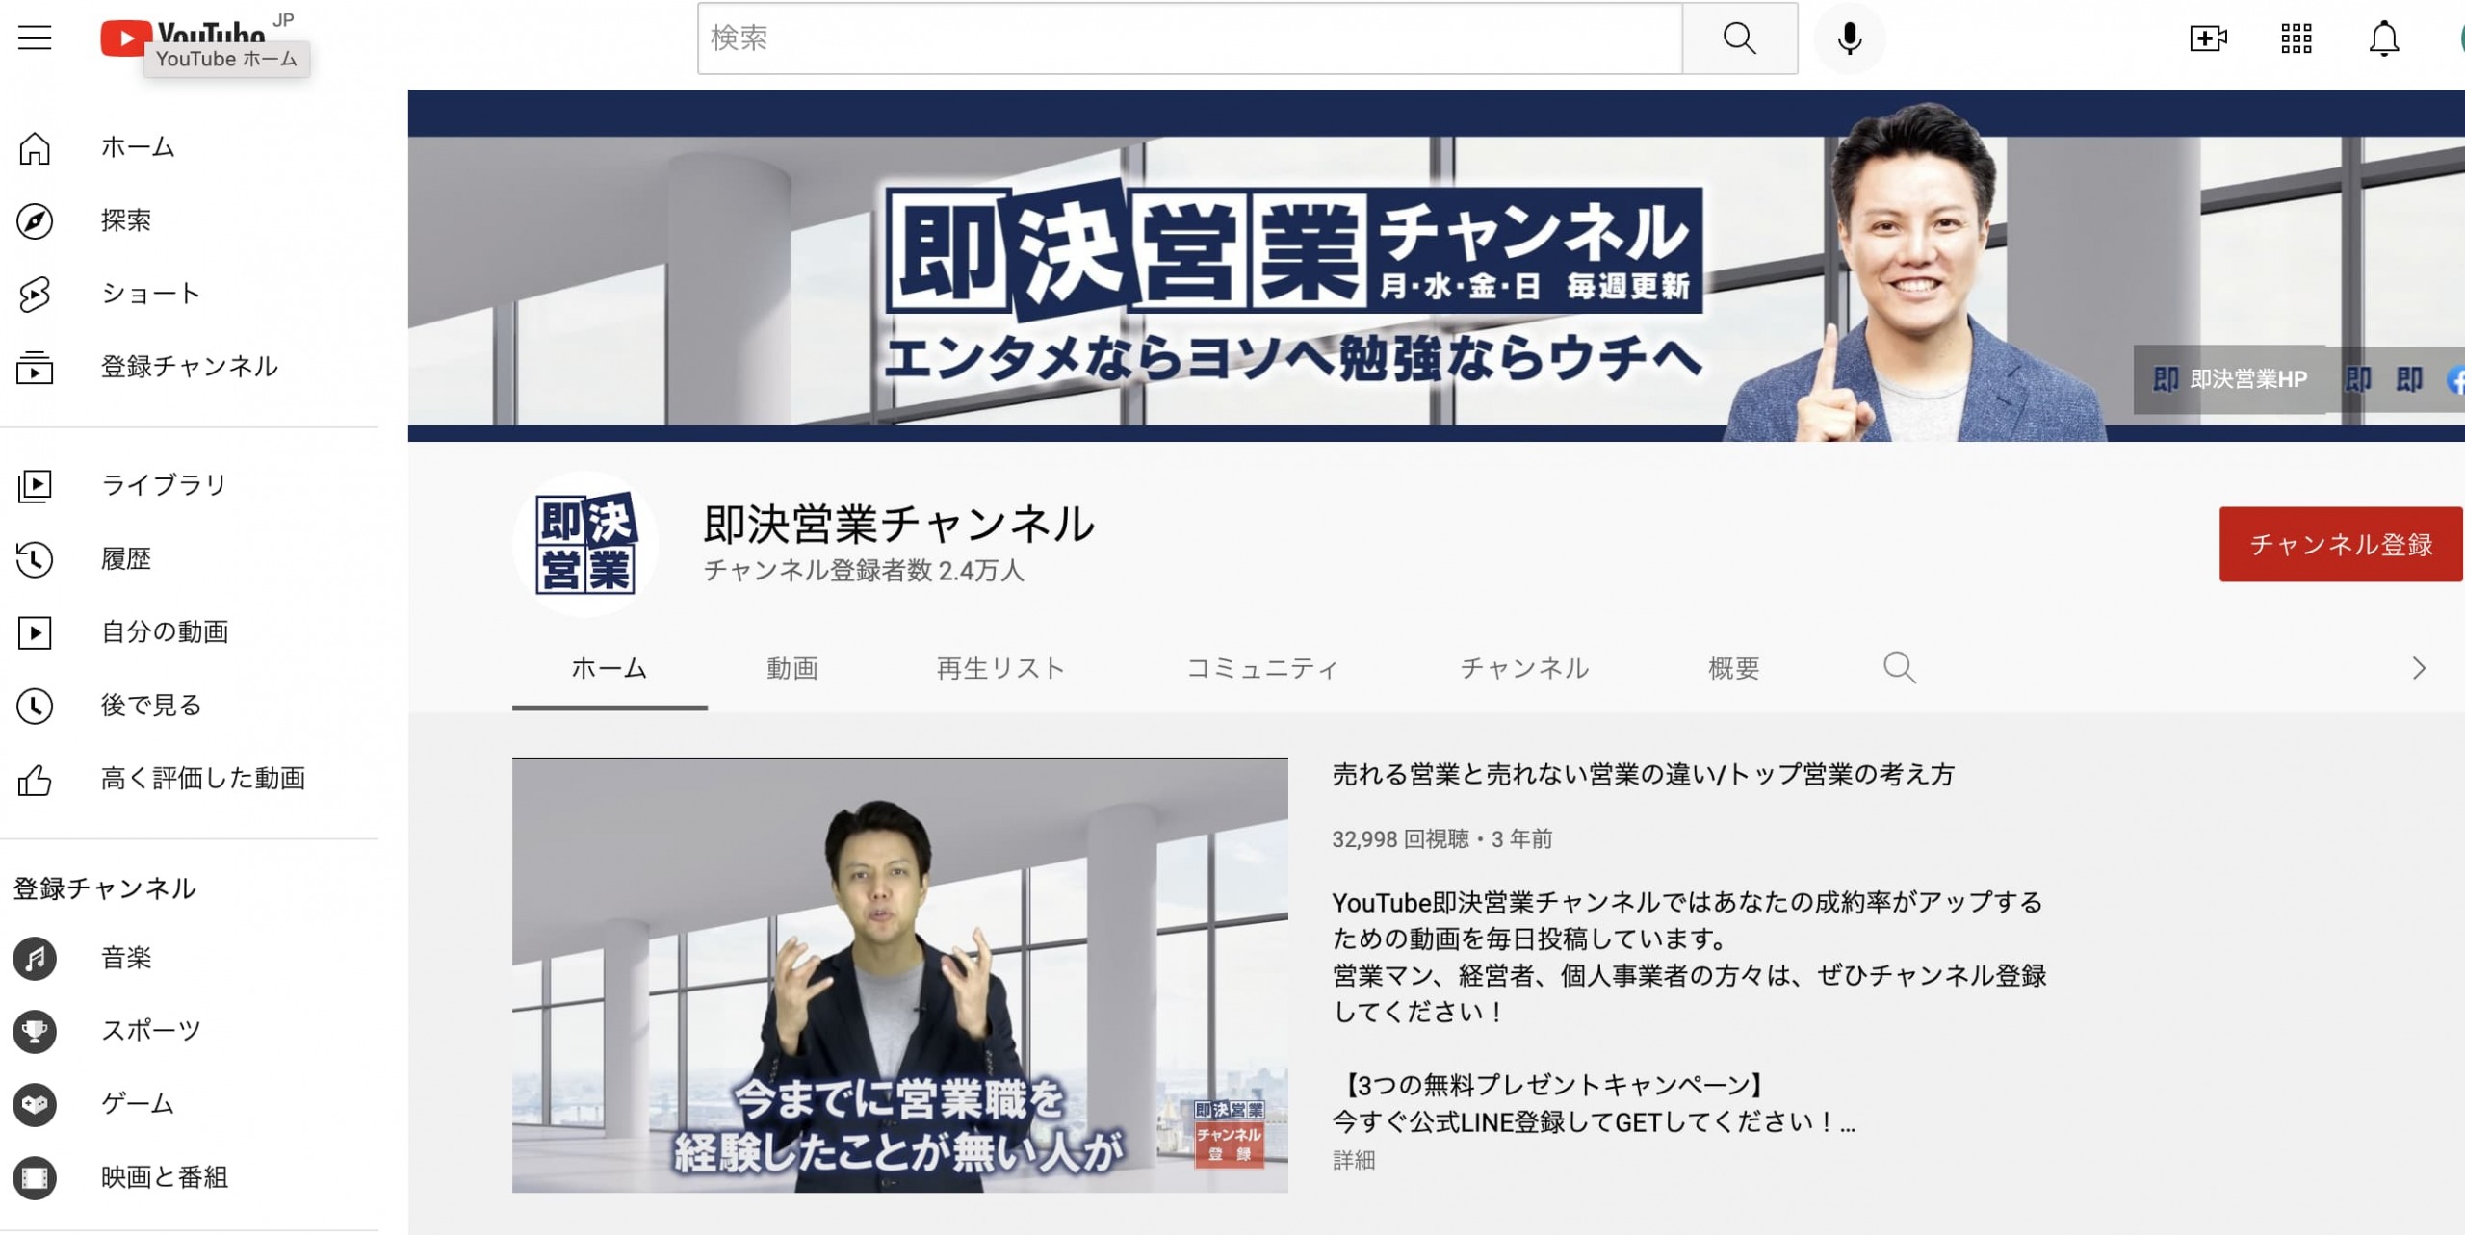Open ショート in the sidebar
Screen dimensions: 2465x1235
click(x=150, y=294)
